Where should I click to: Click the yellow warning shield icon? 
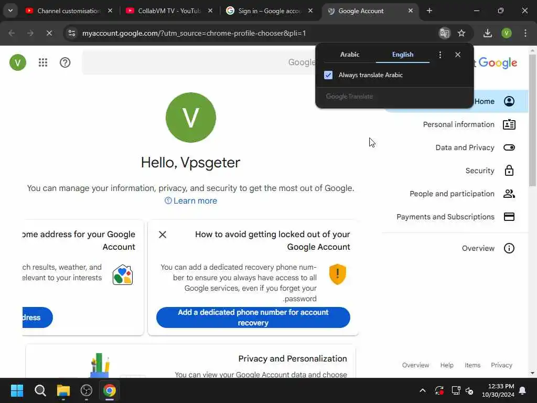pos(338,274)
